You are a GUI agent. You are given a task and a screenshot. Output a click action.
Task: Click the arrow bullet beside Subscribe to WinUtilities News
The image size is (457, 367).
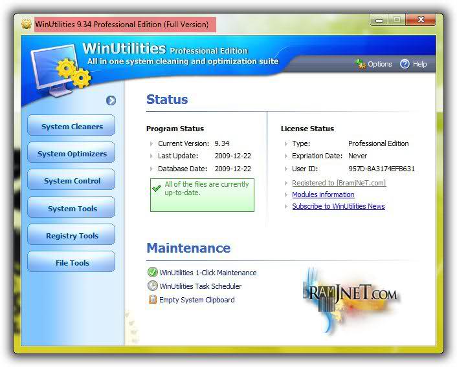click(x=286, y=206)
